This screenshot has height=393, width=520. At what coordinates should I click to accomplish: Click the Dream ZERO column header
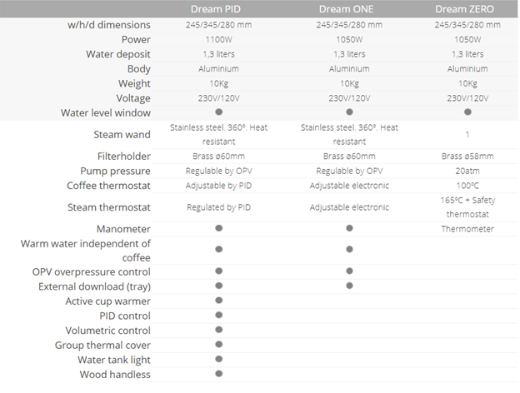pyautogui.click(x=467, y=9)
